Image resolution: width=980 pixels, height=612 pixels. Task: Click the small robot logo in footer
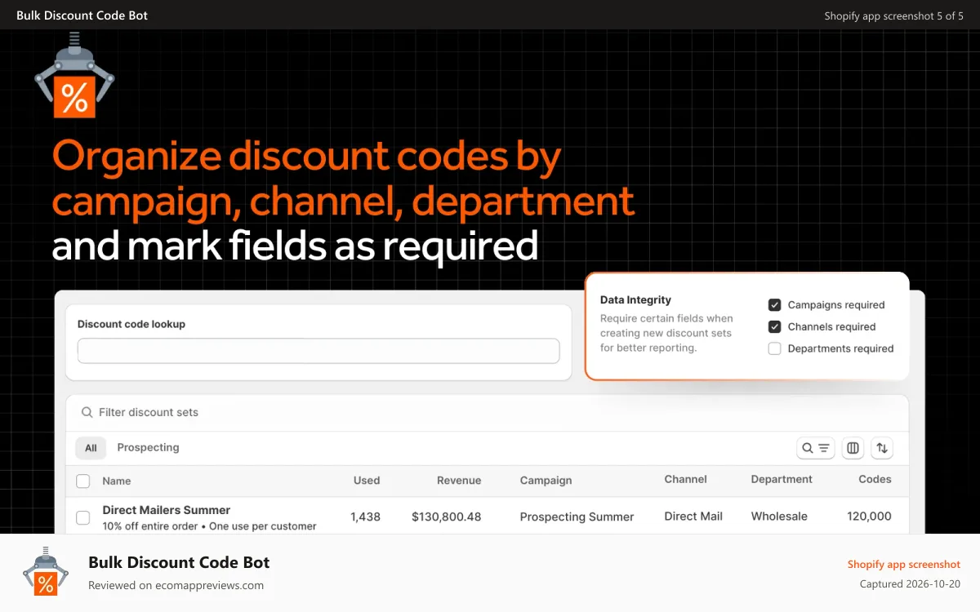point(45,571)
